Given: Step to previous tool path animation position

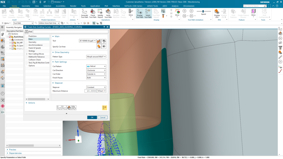Looking at the screenshot, I should [x=184, y=16].
